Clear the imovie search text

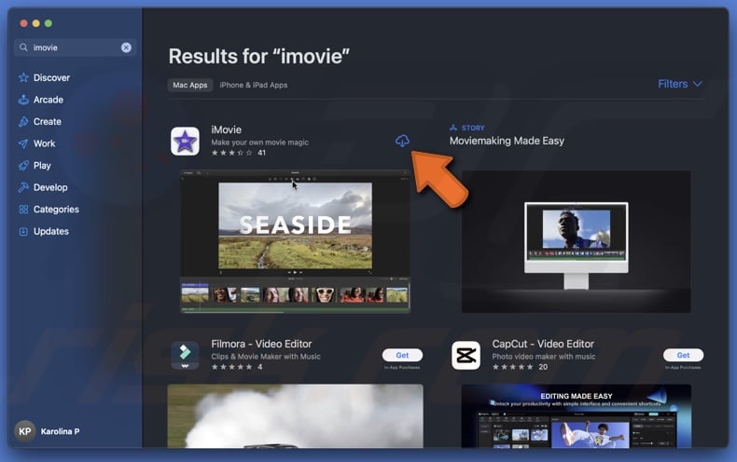pos(126,48)
